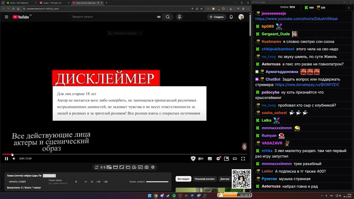Open browser extensions puzzle icon

coord(223,9)
